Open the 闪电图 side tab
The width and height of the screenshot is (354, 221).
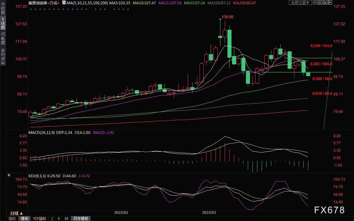[x=3, y=38]
